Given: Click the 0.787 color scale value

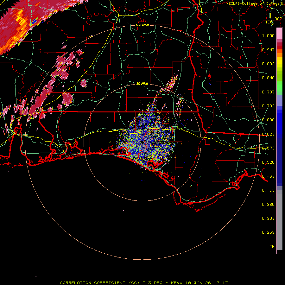Looking at the screenshot, I should 268,92.
